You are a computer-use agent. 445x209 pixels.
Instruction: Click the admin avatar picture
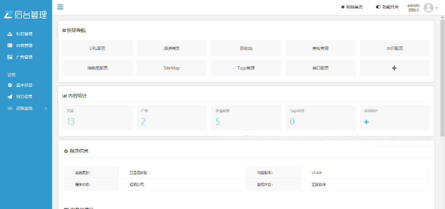428,7
